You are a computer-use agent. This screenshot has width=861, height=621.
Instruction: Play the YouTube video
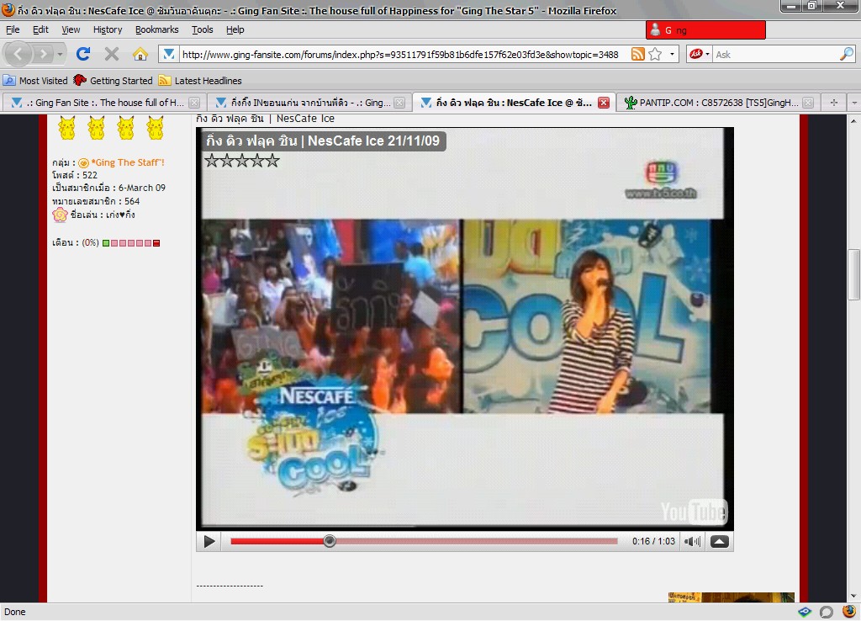[x=209, y=541]
